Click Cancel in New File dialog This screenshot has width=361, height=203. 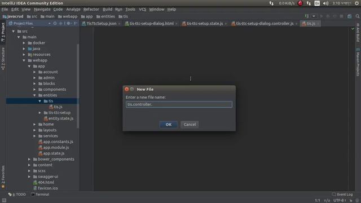coord(190,125)
